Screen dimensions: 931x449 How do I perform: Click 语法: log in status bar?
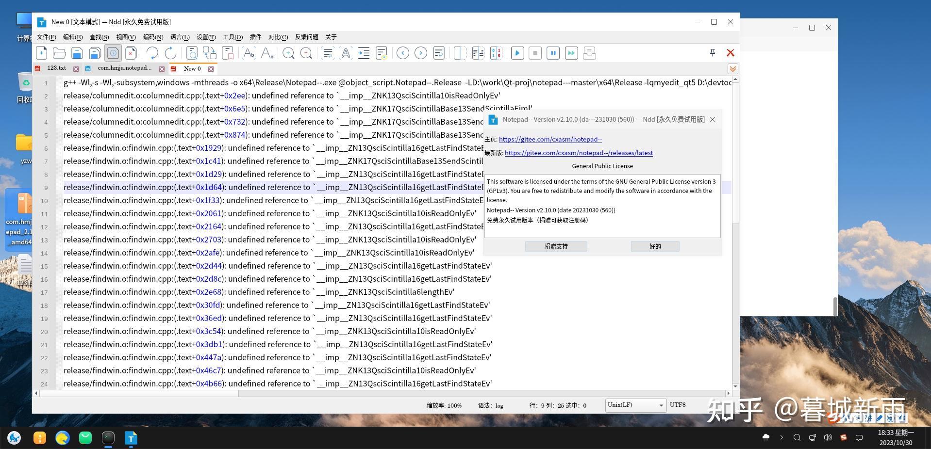point(491,405)
